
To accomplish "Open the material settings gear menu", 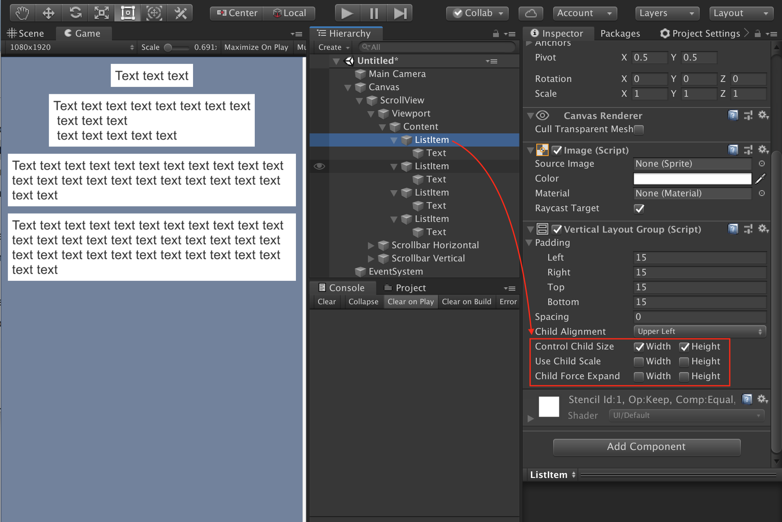I will (763, 399).
